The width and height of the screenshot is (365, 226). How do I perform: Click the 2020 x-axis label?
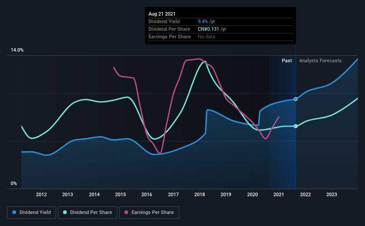click(x=253, y=194)
